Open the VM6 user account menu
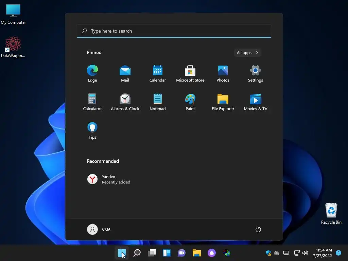Viewport: 348px width, 261px height. coord(99,229)
